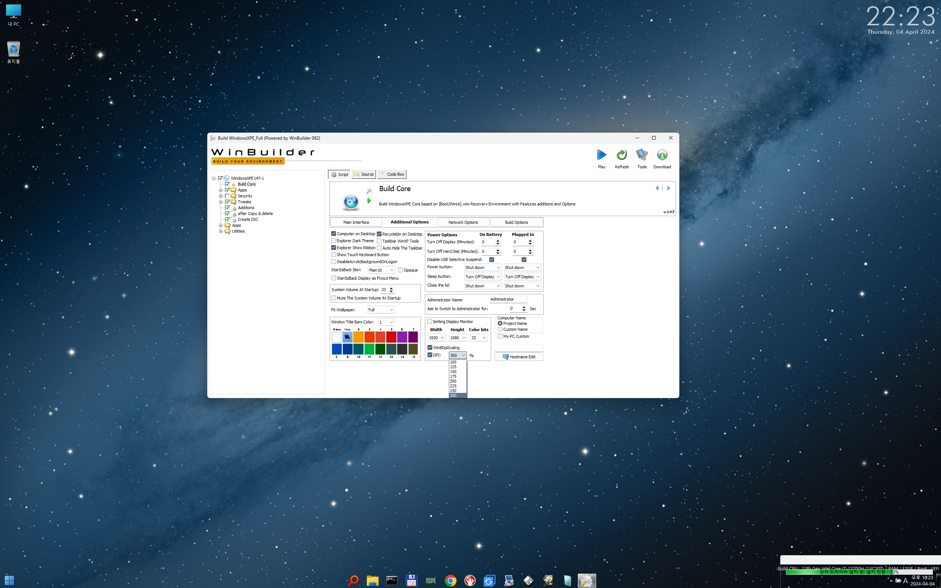
Task: Open the Download icon in WinBuilder
Action: [662, 155]
